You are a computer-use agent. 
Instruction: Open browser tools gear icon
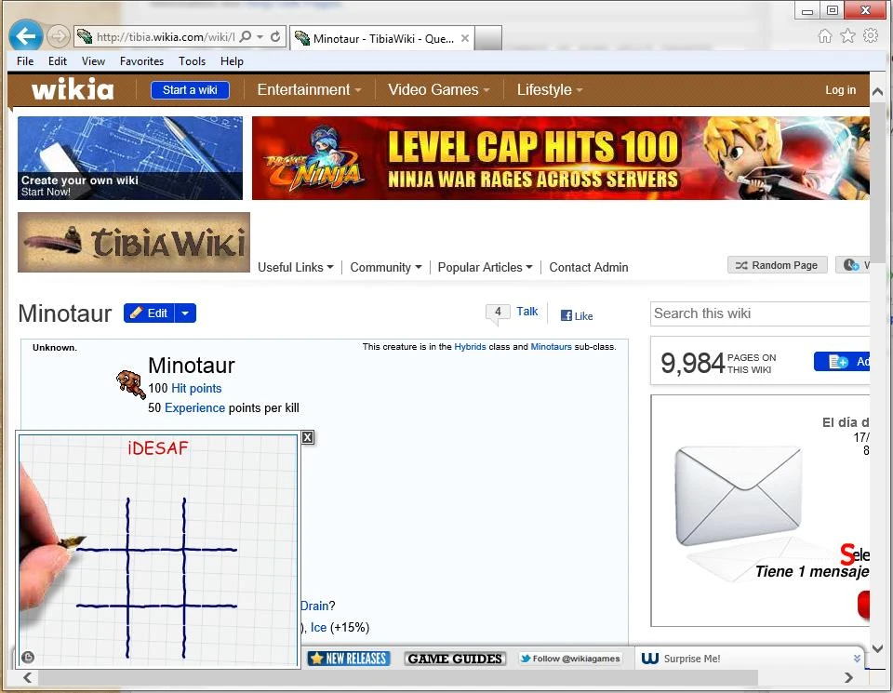[871, 36]
